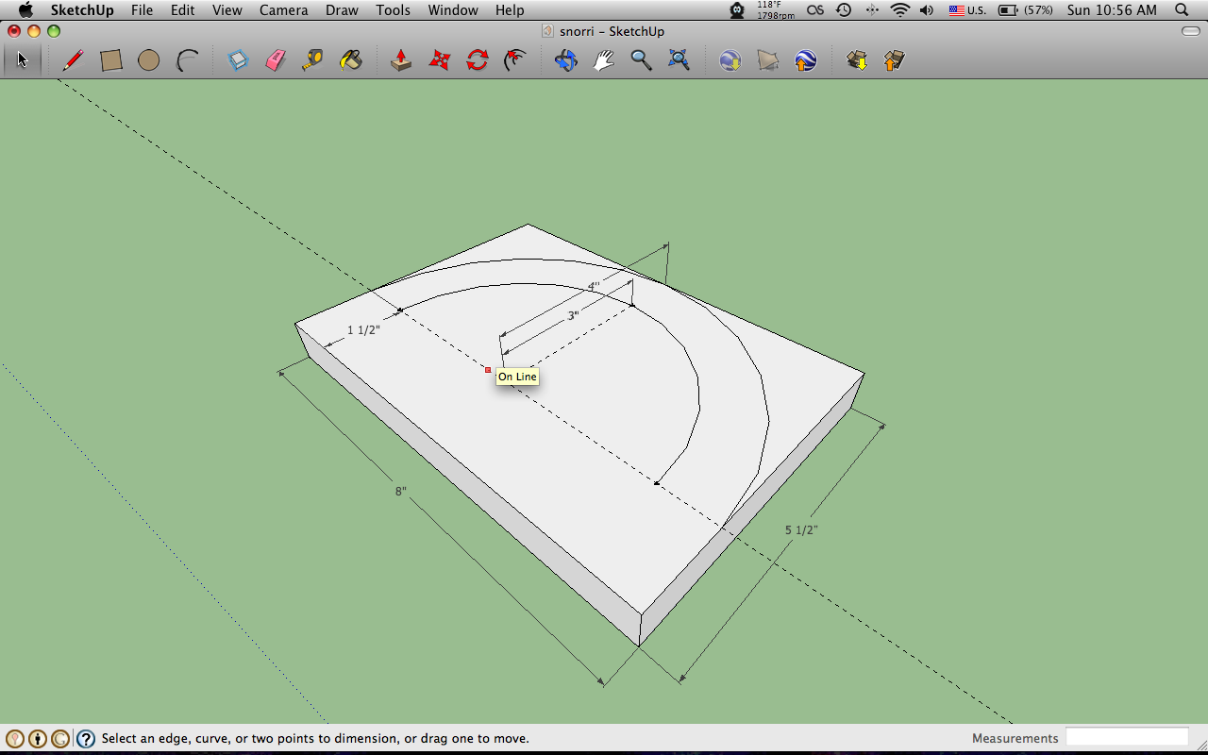Open the View menu
1208x755 pixels.
click(227, 10)
